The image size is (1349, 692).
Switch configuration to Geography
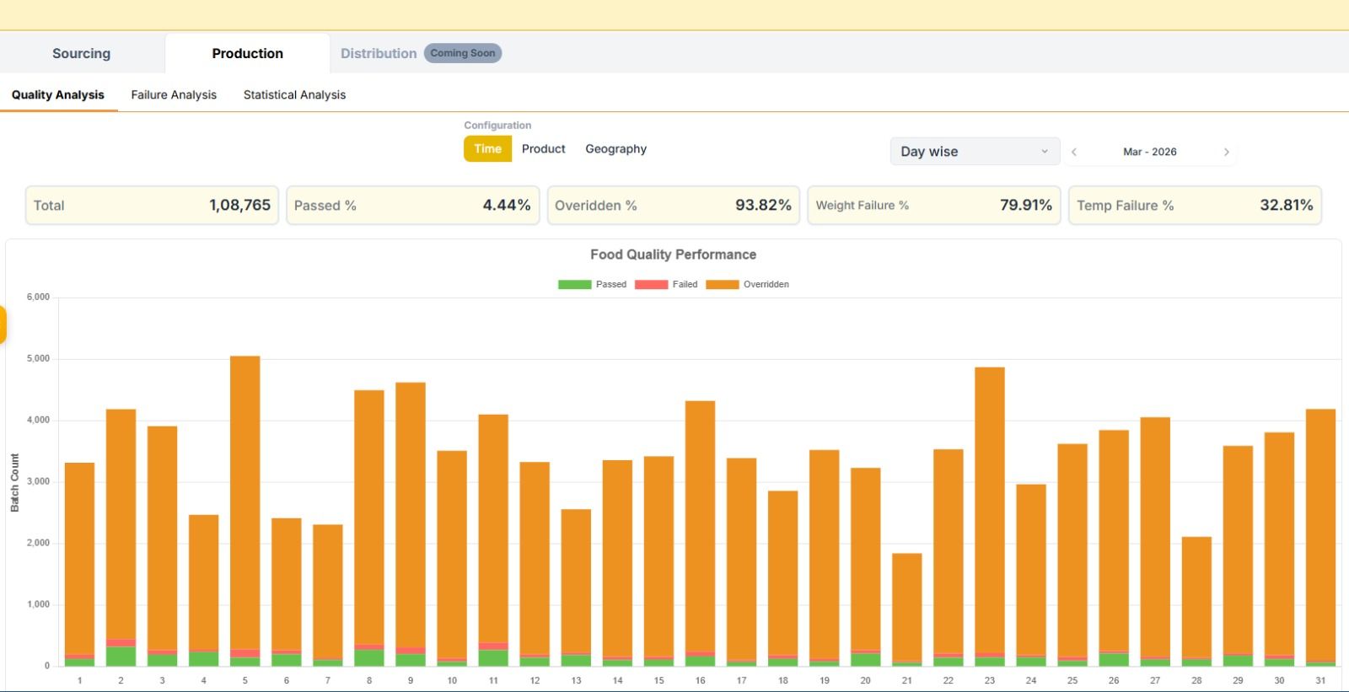tap(615, 149)
